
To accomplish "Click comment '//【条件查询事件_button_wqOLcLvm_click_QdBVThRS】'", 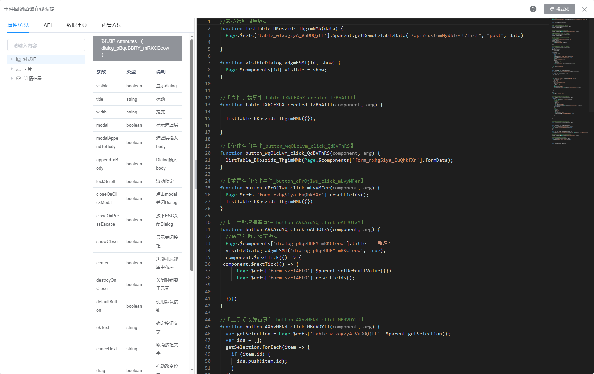I will coord(288,146).
